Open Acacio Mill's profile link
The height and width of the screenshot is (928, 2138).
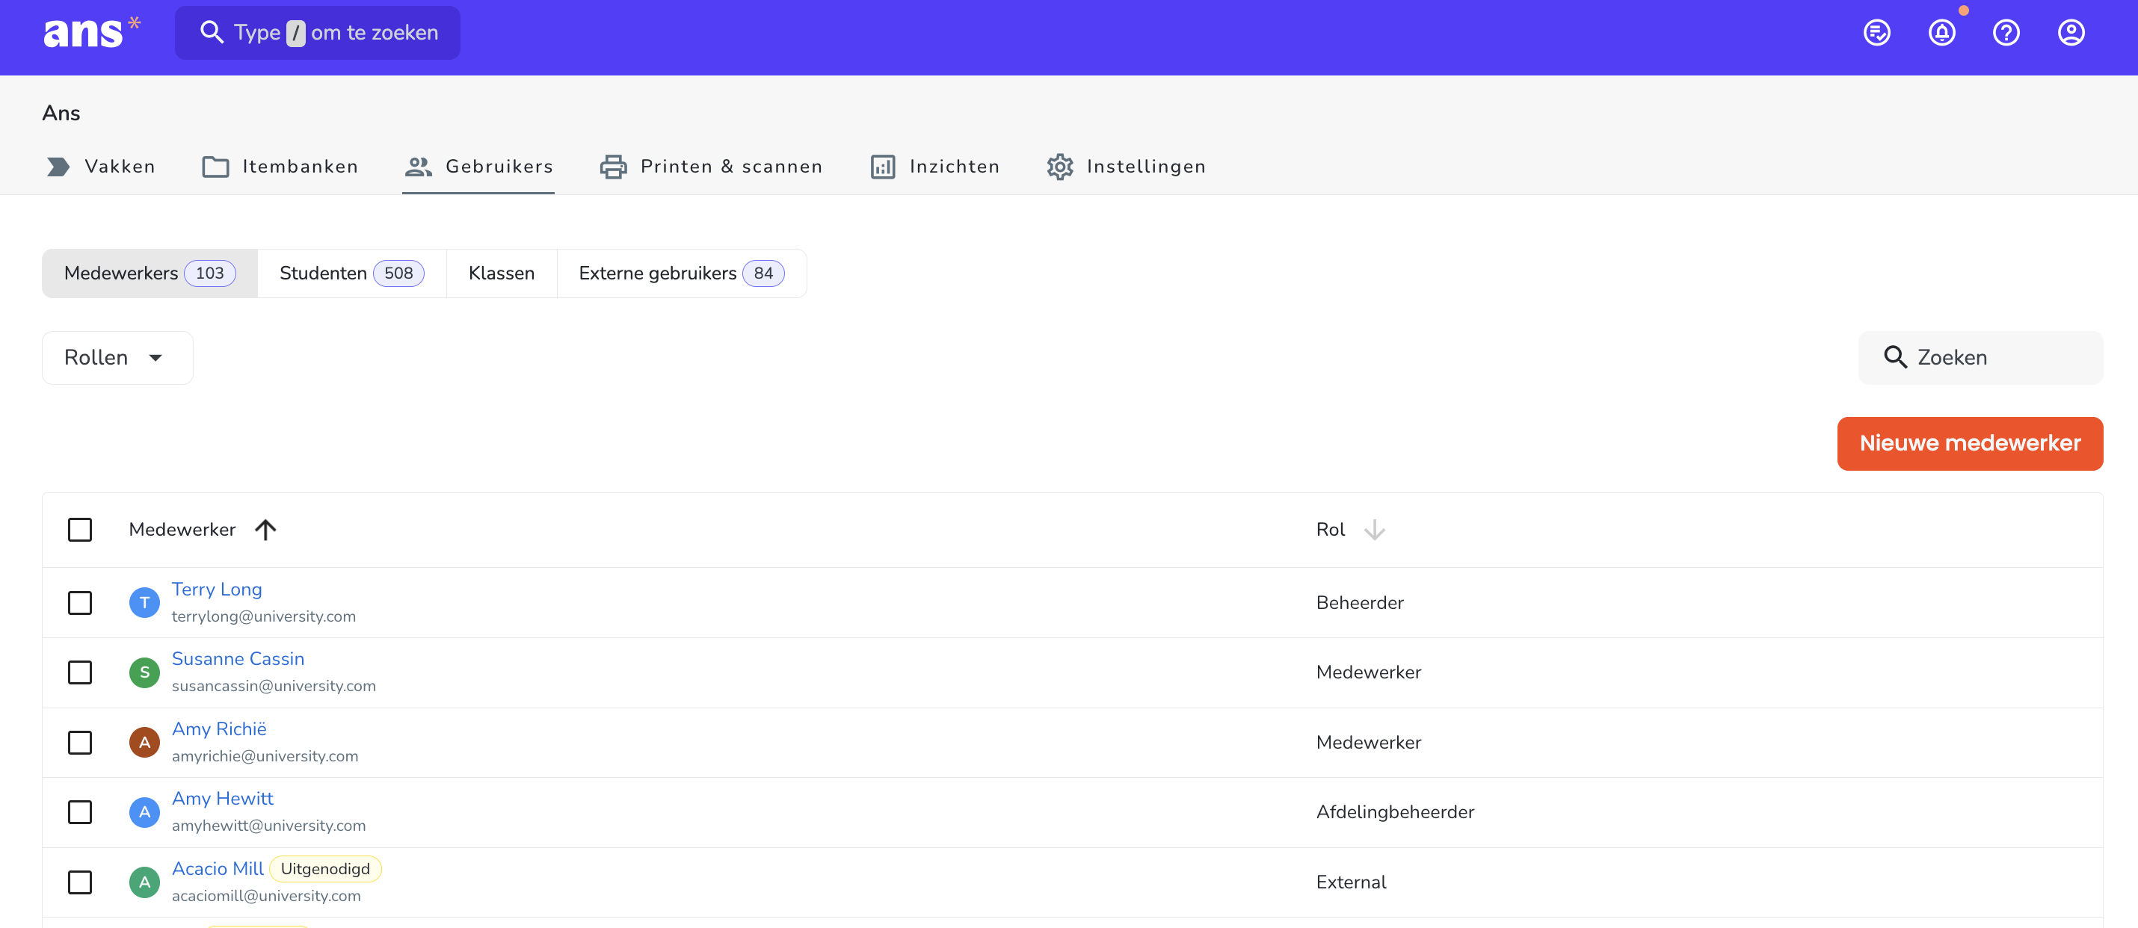point(218,869)
